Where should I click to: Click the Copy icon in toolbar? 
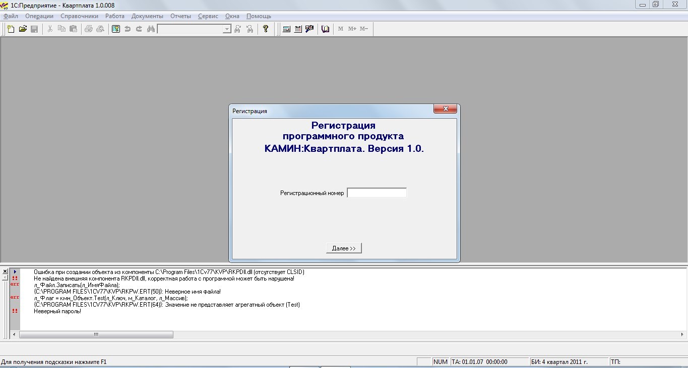pyautogui.click(x=61, y=29)
